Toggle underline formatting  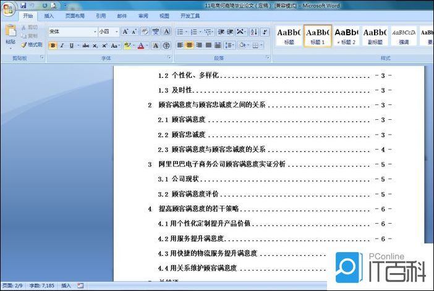pyautogui.click(x=72, y=45)
